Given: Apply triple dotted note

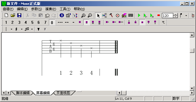Looking at the screenshot, I should click(x=121, y=22).
